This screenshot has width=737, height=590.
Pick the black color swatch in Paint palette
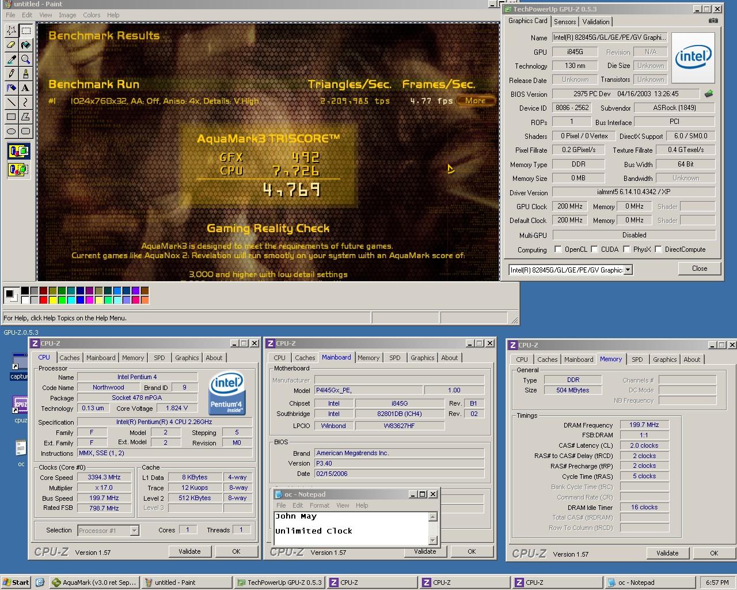(x=25, y=291)
